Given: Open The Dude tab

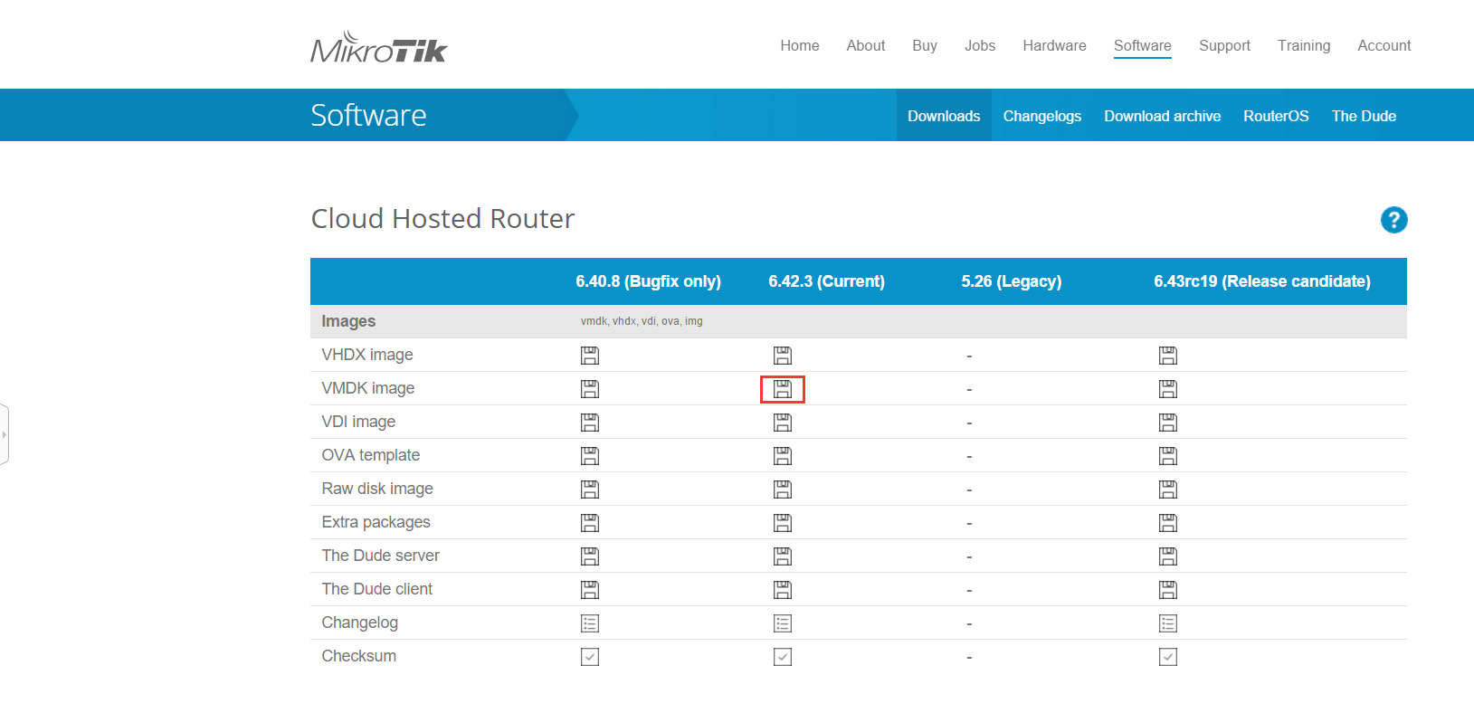Looking at the screenshot, I should click(x=1364, y=115).
